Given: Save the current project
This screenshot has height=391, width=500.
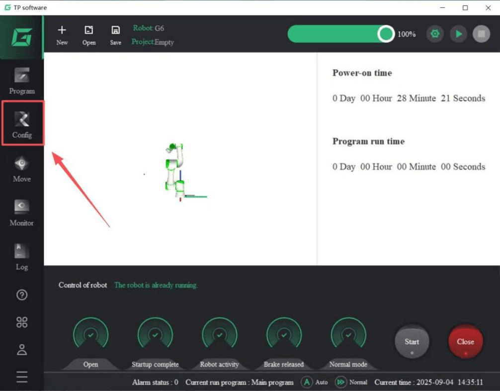Looking at the screenshot, I should click(115, 35).
